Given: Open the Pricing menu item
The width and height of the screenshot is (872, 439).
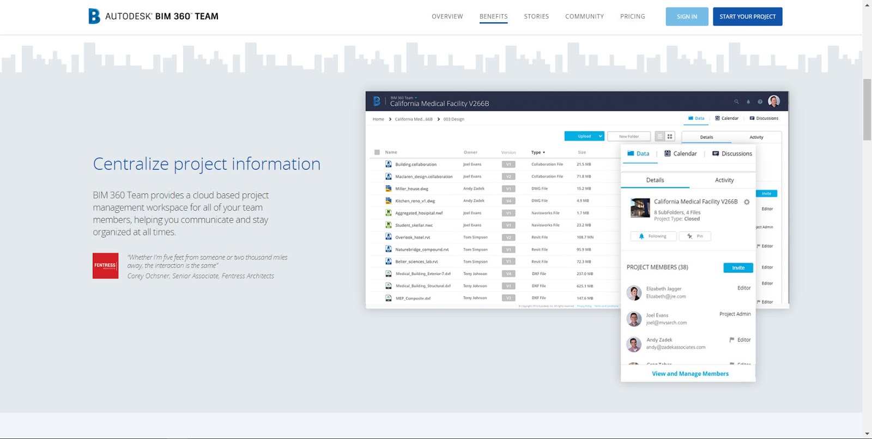Looking at the screenshot, I should (x=632, y=16).
